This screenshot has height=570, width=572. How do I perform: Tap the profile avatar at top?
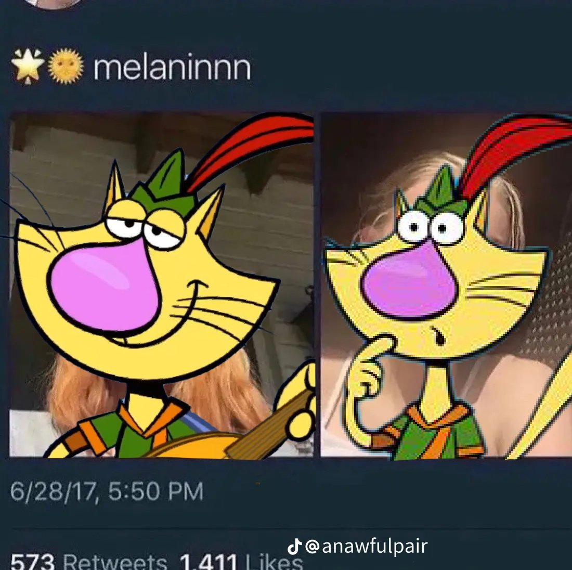[x=53, y=4]
